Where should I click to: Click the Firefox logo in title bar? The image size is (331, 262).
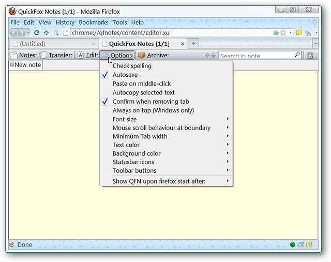point(12,11)
